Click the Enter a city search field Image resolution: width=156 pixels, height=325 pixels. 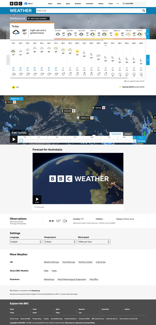[89, 11]
